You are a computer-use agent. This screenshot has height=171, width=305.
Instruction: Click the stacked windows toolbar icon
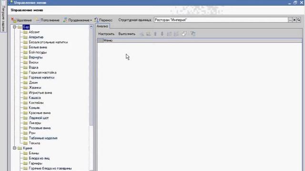coord(184,34)
